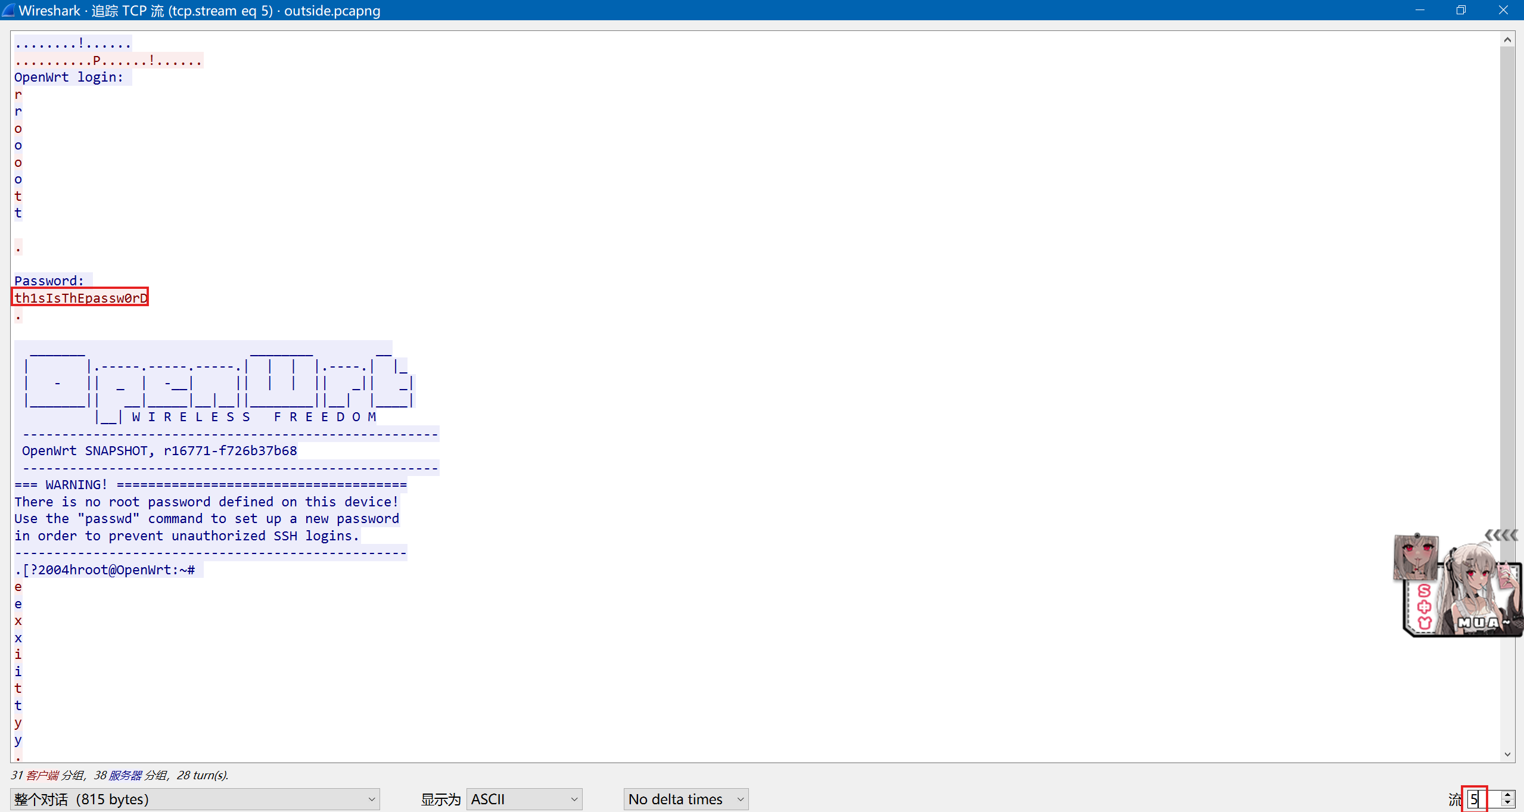
Task: Minimize the Follow TCP Stream window
Action: click(x=1420, y=10)
